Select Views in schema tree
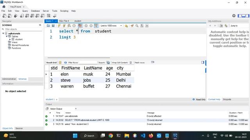 (x=14, y=42)
